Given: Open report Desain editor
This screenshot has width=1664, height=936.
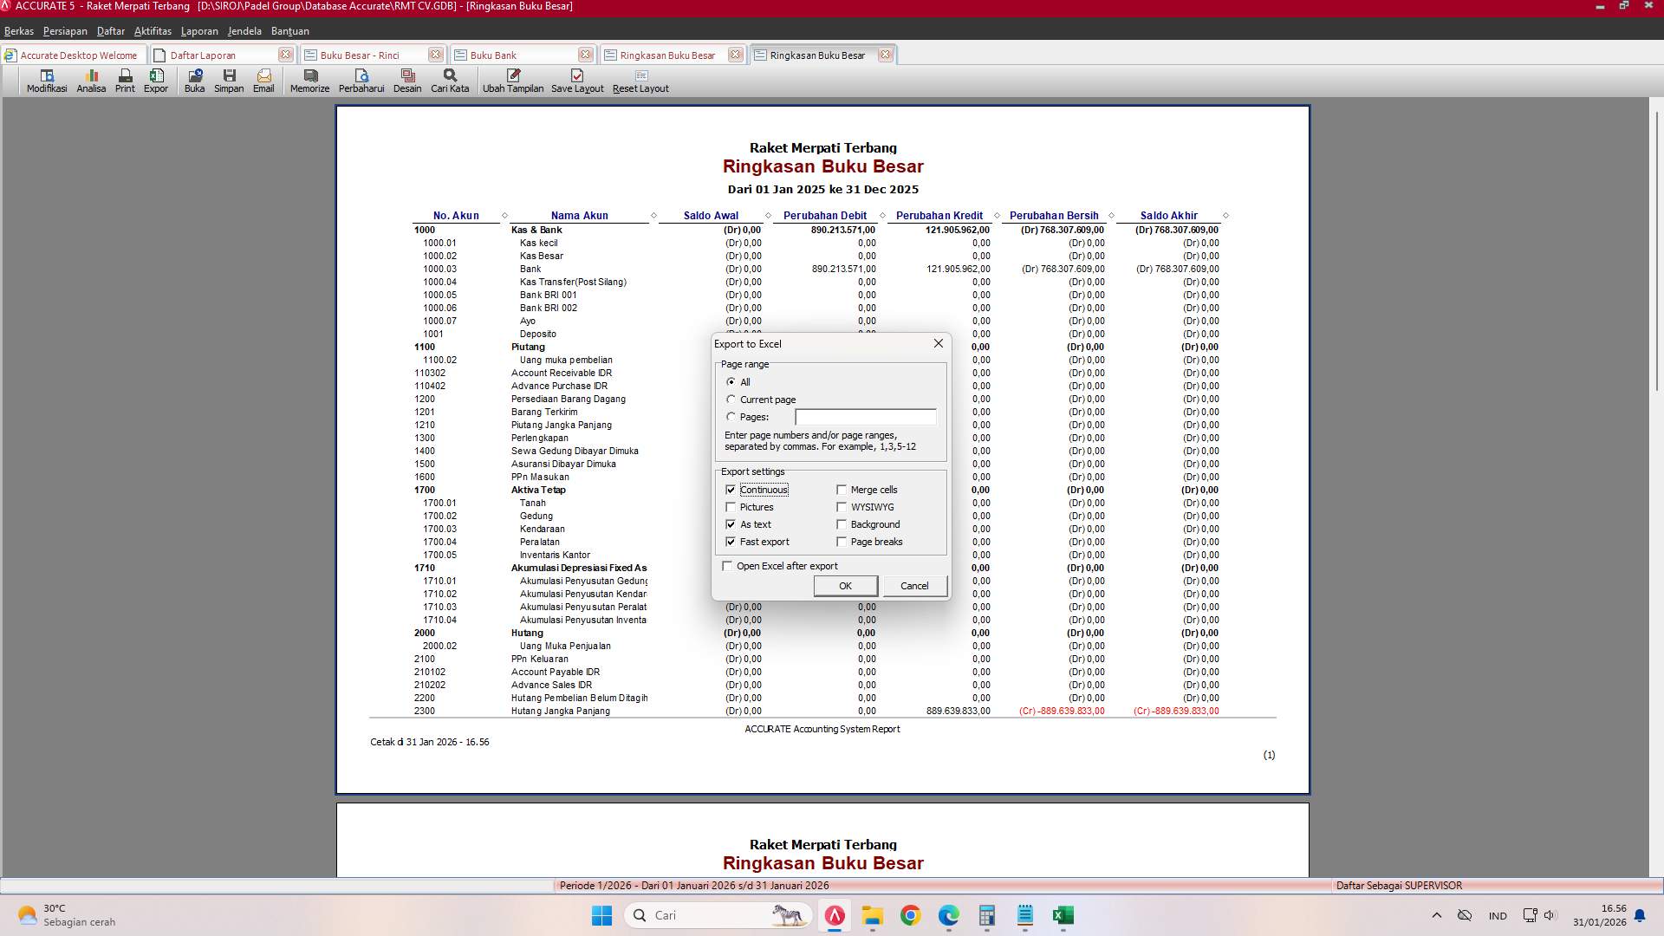Looking at the screenshot, I should point(407,81).
